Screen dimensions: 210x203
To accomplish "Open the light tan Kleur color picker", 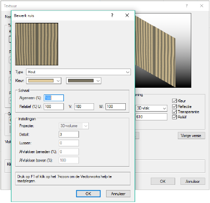I will click(x=44, y=80).
